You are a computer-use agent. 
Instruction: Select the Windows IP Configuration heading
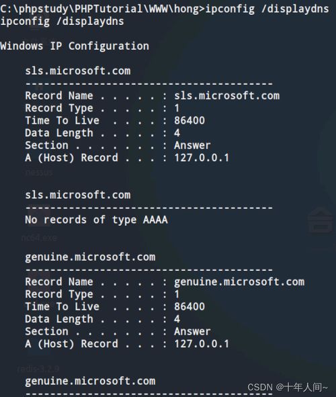tap(75, 46)
